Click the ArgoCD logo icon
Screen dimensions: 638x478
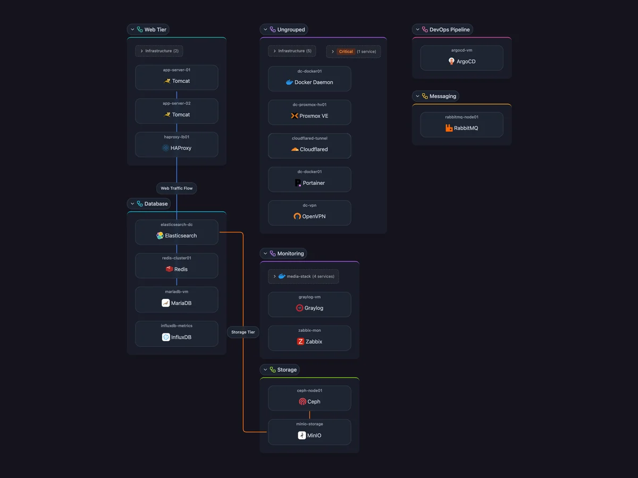(451, 62)
